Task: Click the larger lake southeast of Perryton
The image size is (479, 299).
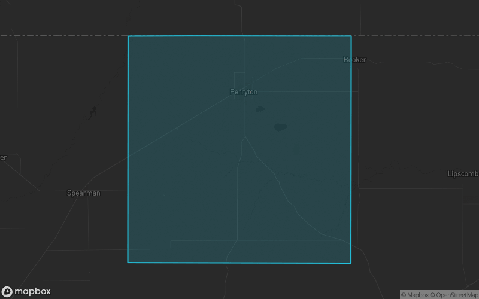Action: tap(280, 127)
